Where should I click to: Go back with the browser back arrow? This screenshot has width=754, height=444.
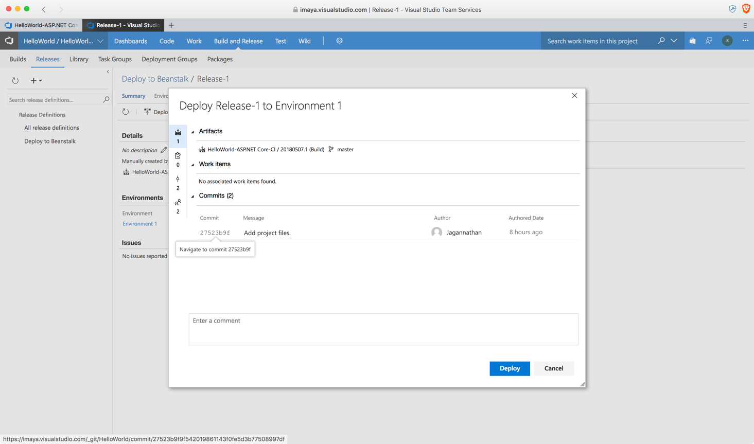44,9
